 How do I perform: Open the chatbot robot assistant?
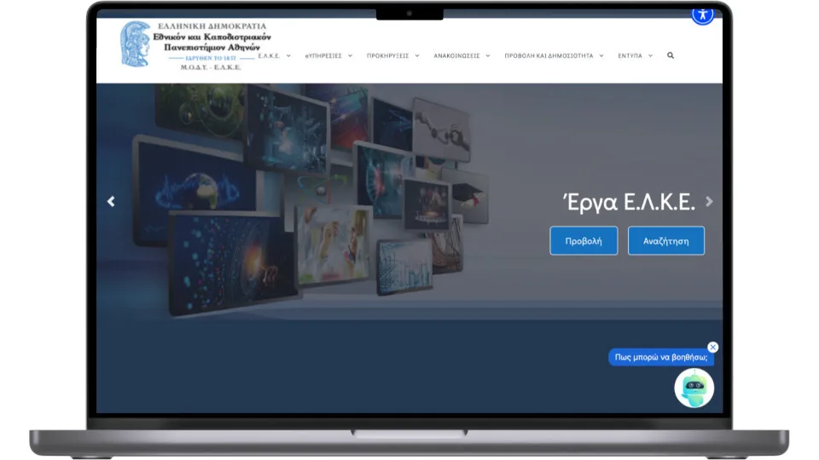point(694,388)
